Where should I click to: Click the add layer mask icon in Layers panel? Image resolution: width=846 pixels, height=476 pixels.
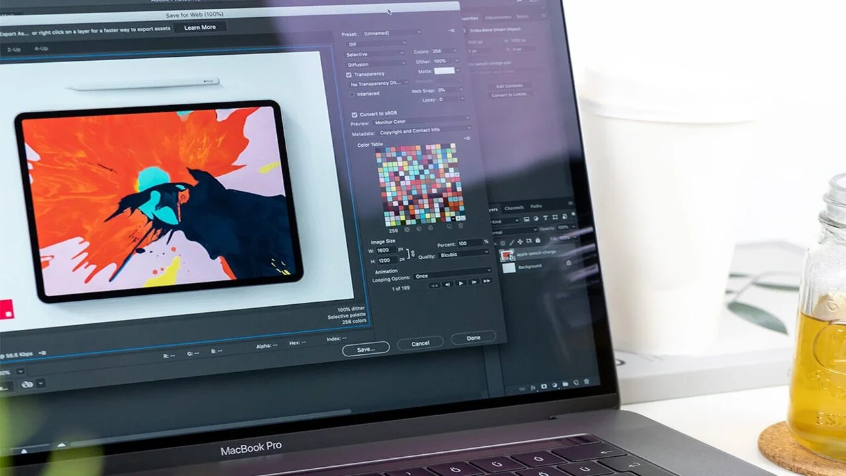point(544,386)
